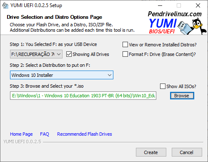Image resolution: width=208 pixels, height=162 pixels.
Task: Click the Create button
Action: (151, 152)
